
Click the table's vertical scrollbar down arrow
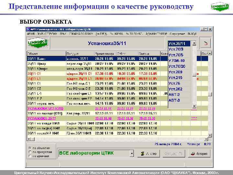[210, 135]
